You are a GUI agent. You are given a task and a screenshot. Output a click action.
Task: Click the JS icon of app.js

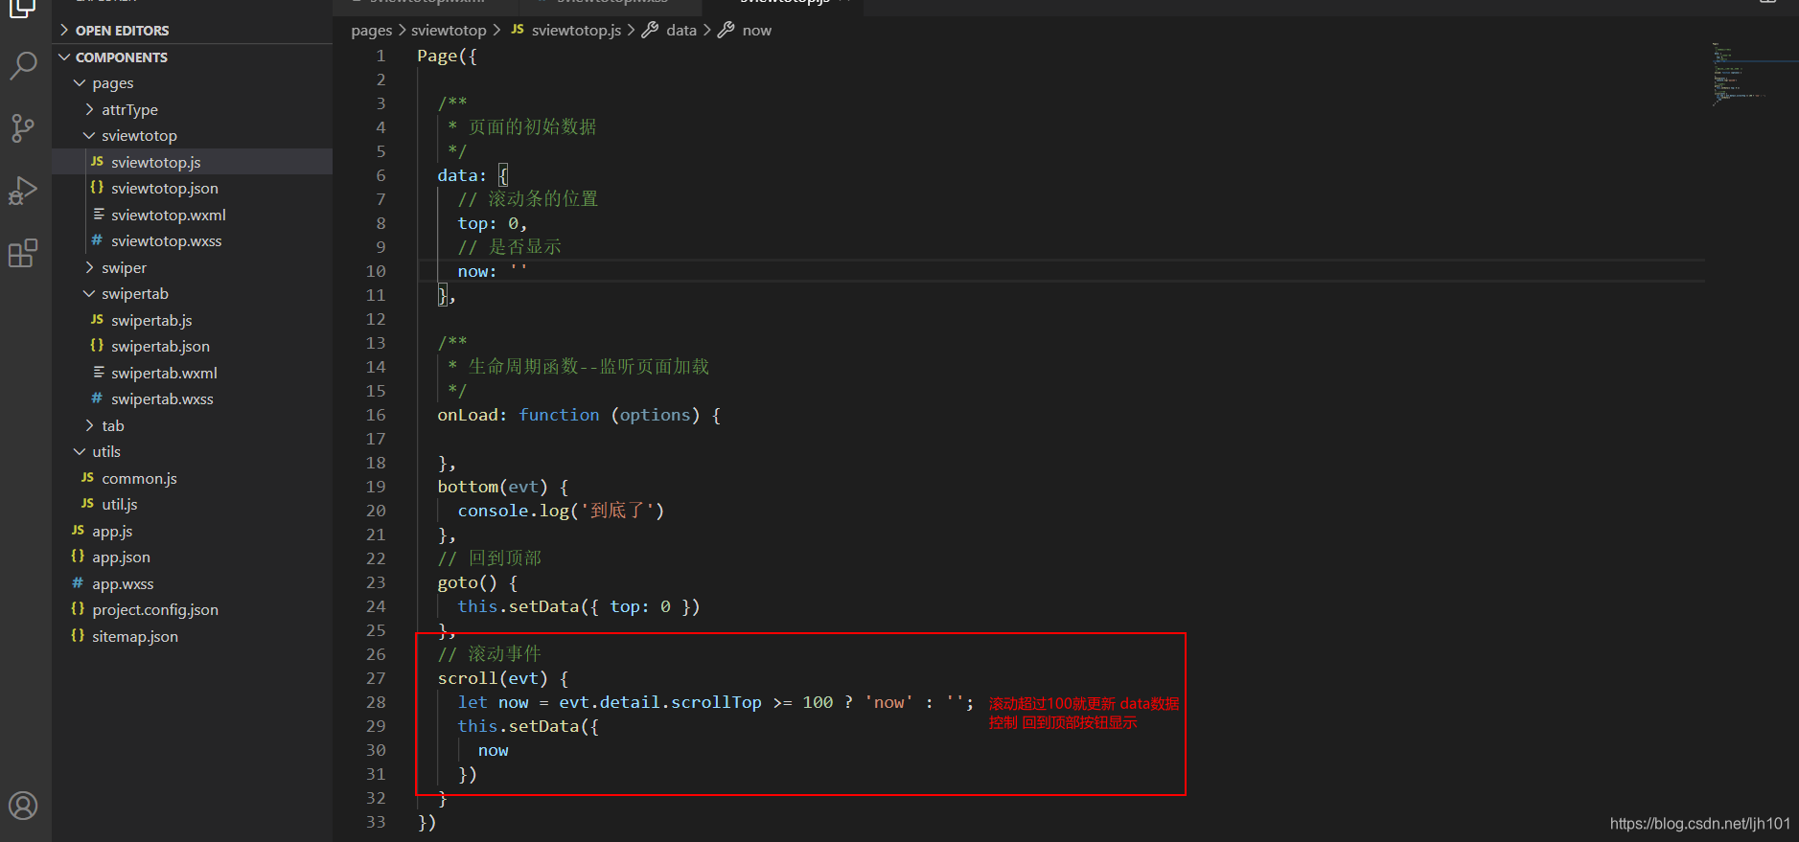point(78,531)
